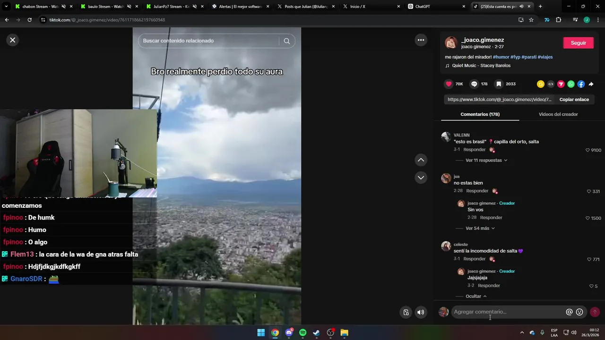605x340 pixels.
Task: Reply to VALENN's comment via Responder
Action: click(475, 150)
